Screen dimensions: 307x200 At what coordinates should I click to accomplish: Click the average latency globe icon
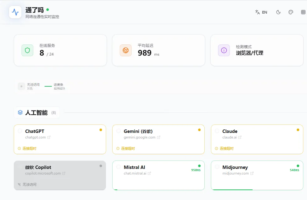[x=126, y=50]
